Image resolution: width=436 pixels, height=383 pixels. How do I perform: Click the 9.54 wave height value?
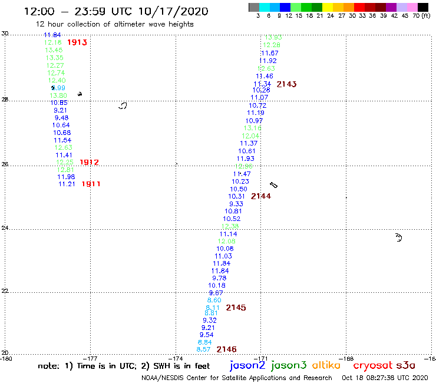[x=207, y=335]
